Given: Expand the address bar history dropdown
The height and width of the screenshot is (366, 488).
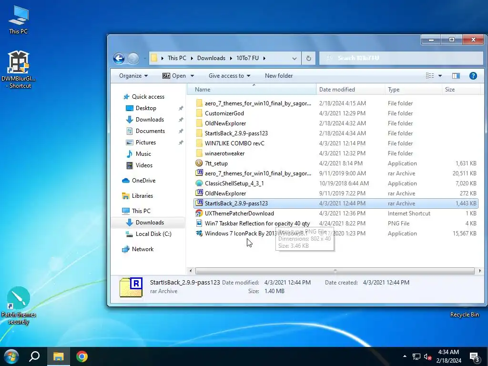Looking at the screenshot, I should click(x=294, y=58).
